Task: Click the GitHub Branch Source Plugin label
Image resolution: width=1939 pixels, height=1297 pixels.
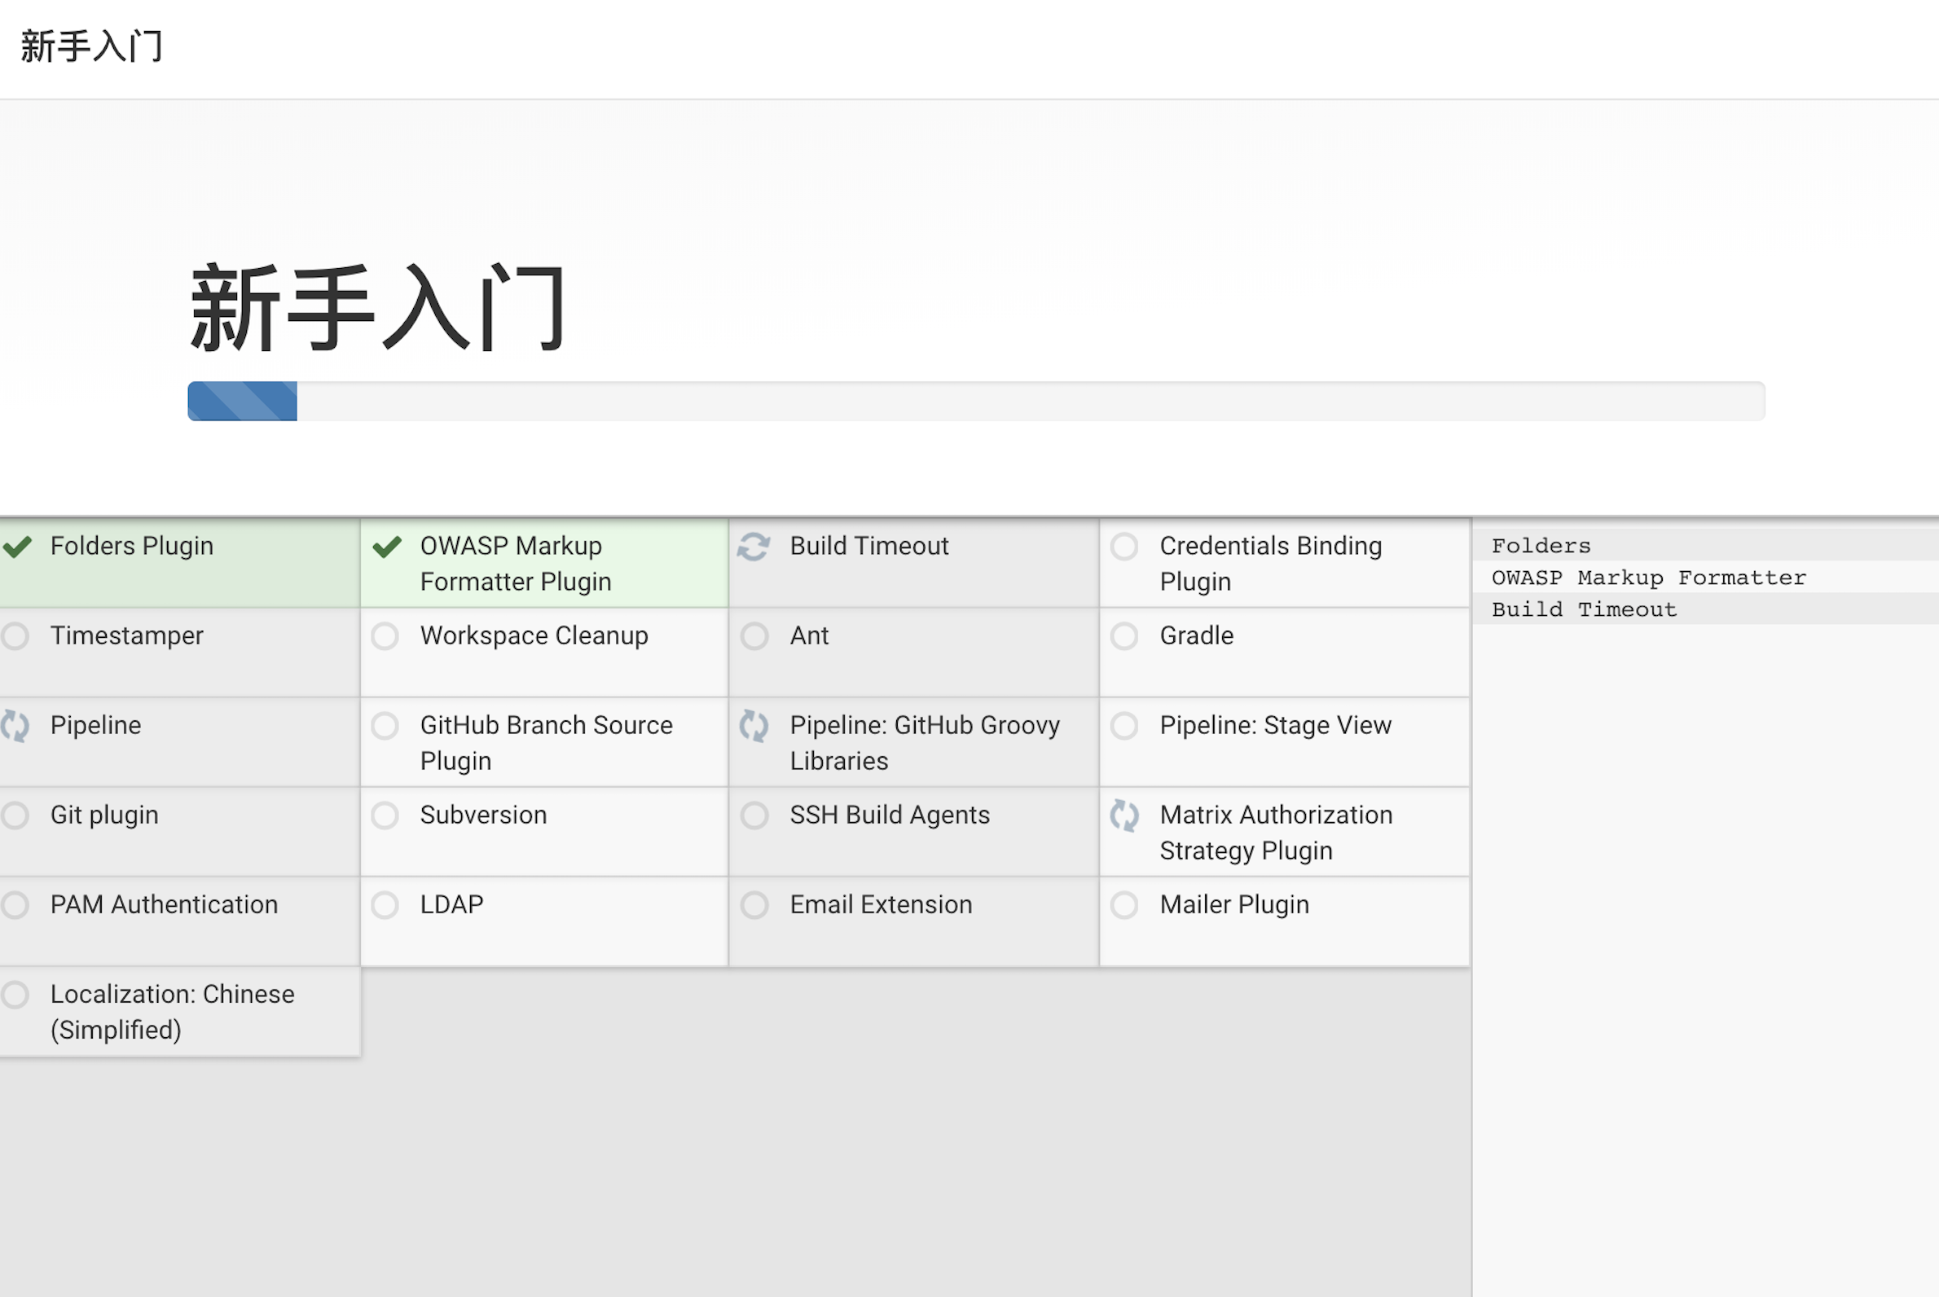Action: [x=546, y=743]
